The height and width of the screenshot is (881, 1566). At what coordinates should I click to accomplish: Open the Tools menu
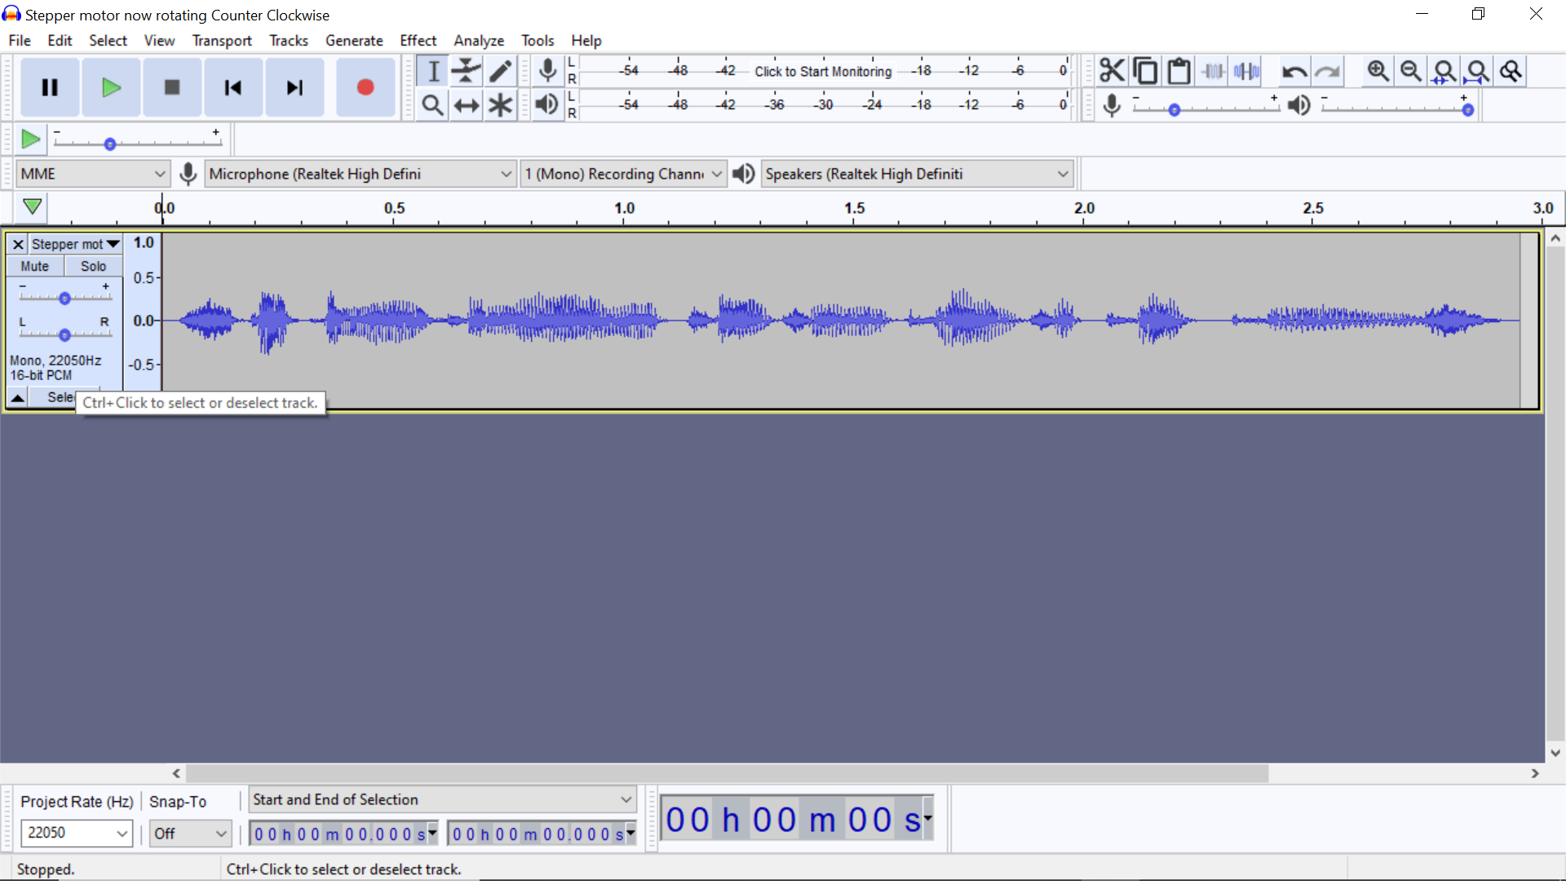point(537,40)
